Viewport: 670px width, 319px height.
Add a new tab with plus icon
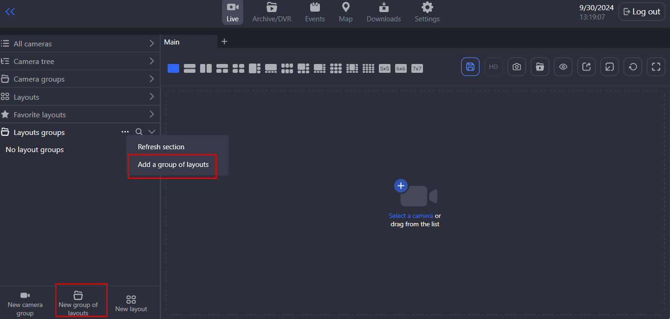coord(224,42)
